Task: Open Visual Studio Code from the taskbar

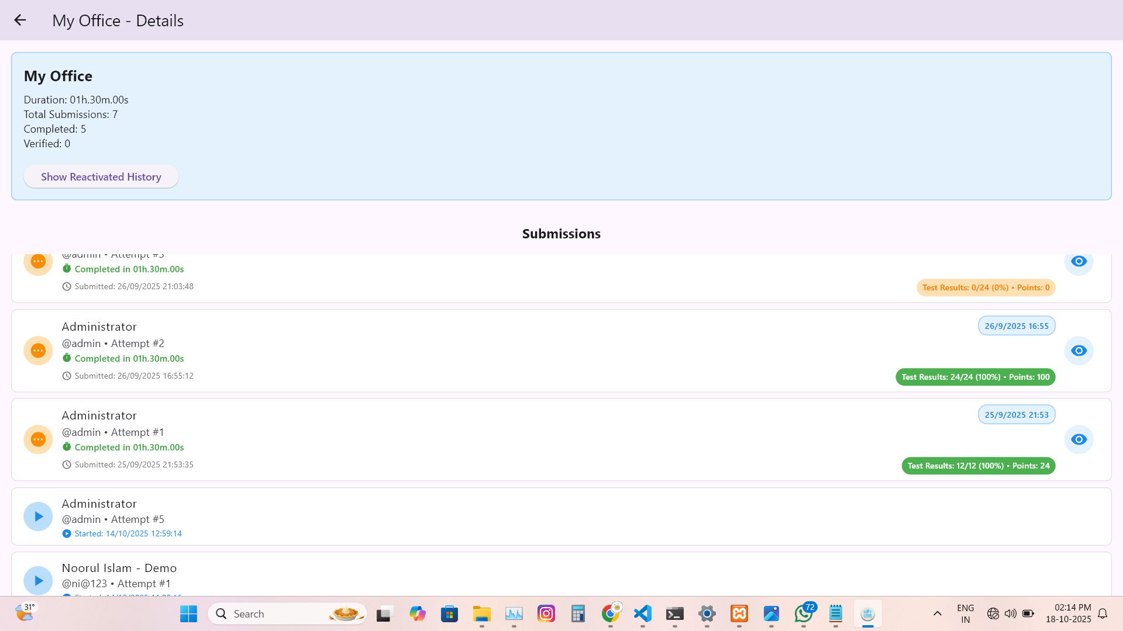Action: pos(642,613)
